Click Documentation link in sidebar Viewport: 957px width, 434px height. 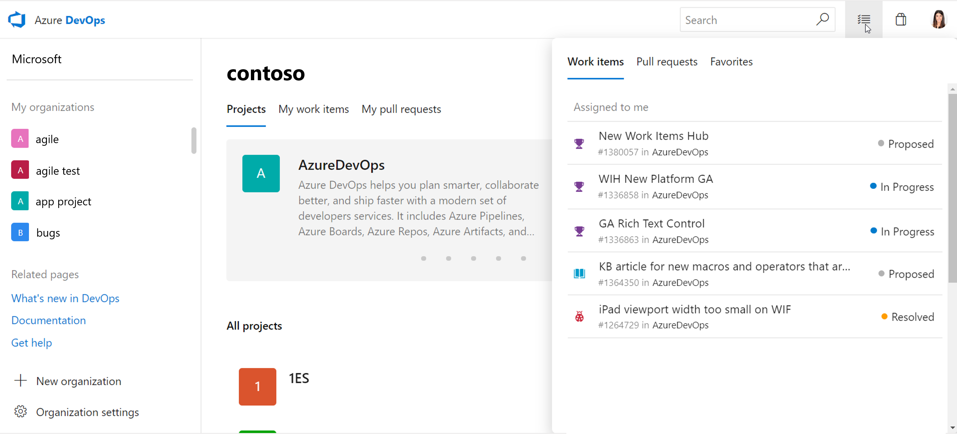(48, 320)
